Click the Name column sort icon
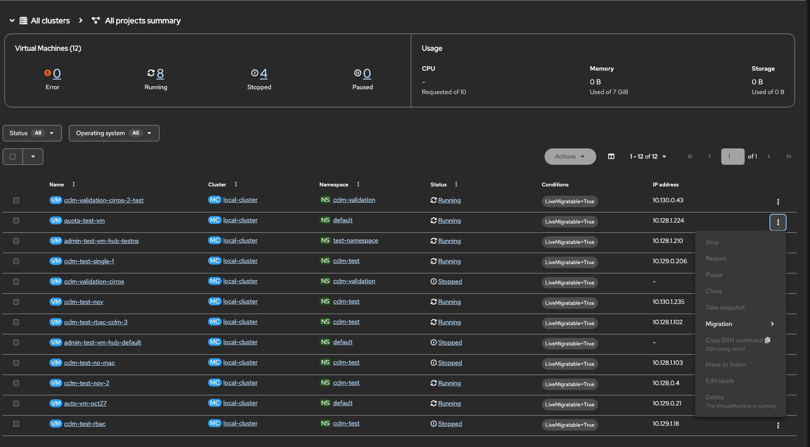Image resolution: width=810 pixels, height=447 pixels. 74,184
